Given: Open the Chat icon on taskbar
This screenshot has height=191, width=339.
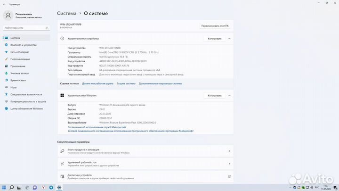Looking at the screenshot, I should click(x=35, y=187).
